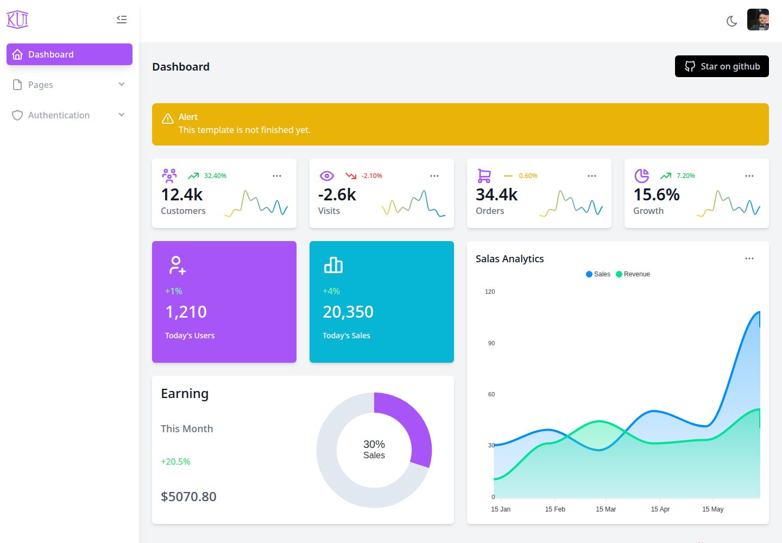Toggle dark mode with the moon icon
Screen dimensions: 782x543
pyautogui.click(x=732, y=21)
